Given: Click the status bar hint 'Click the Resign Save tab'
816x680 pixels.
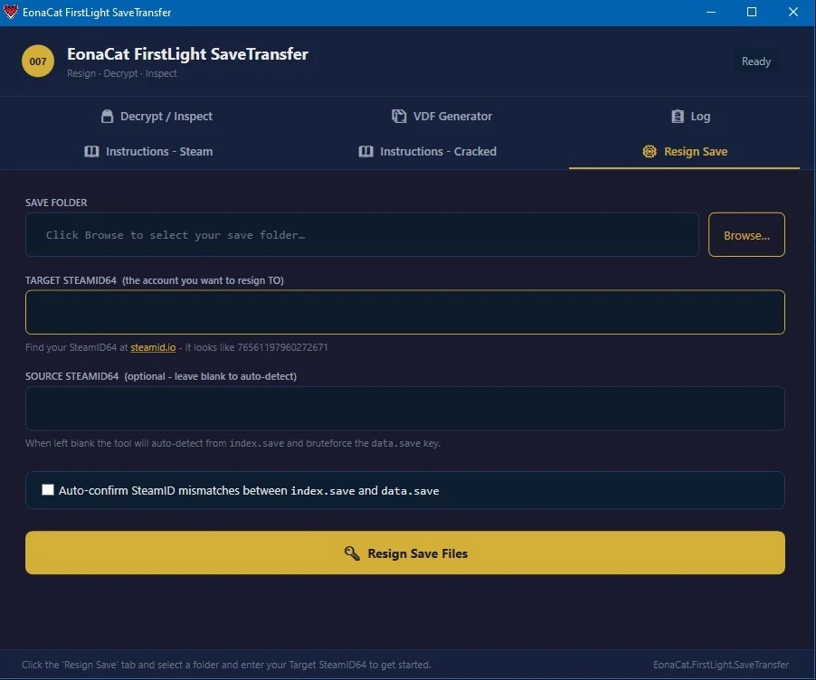Looking at the screenshot, I should (x=226, y=665).
